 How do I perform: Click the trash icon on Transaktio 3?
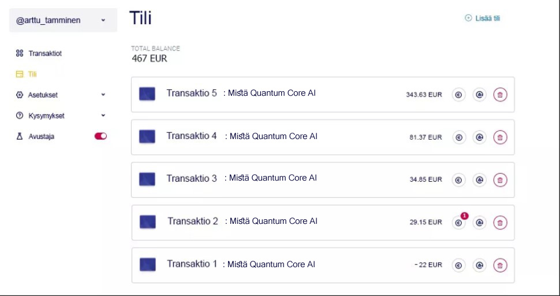pyautogui.click(x=500, y=179)
